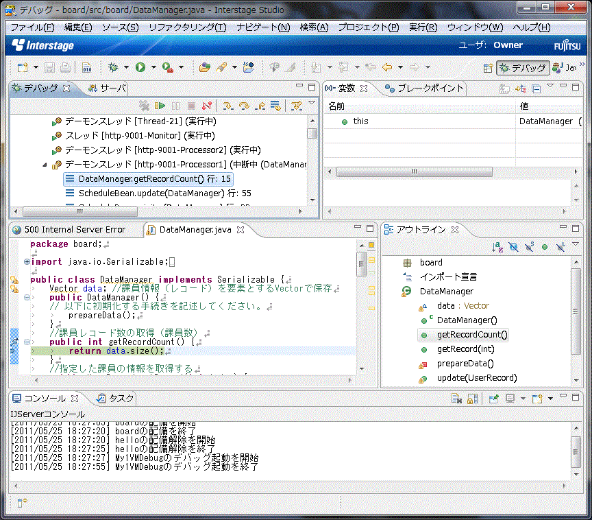Click the Drop to Frame icon

[275, 106]
